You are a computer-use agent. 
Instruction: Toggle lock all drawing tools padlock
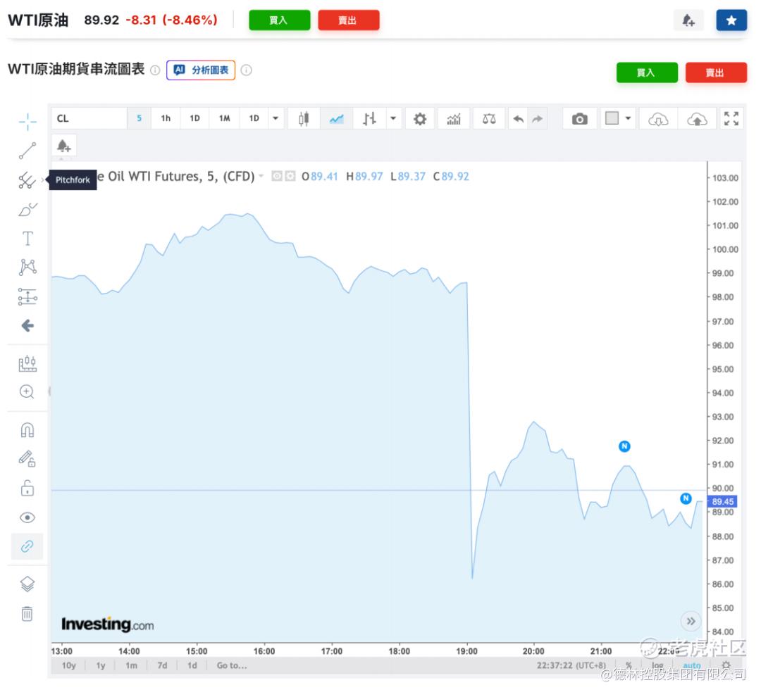click(27, 488)
